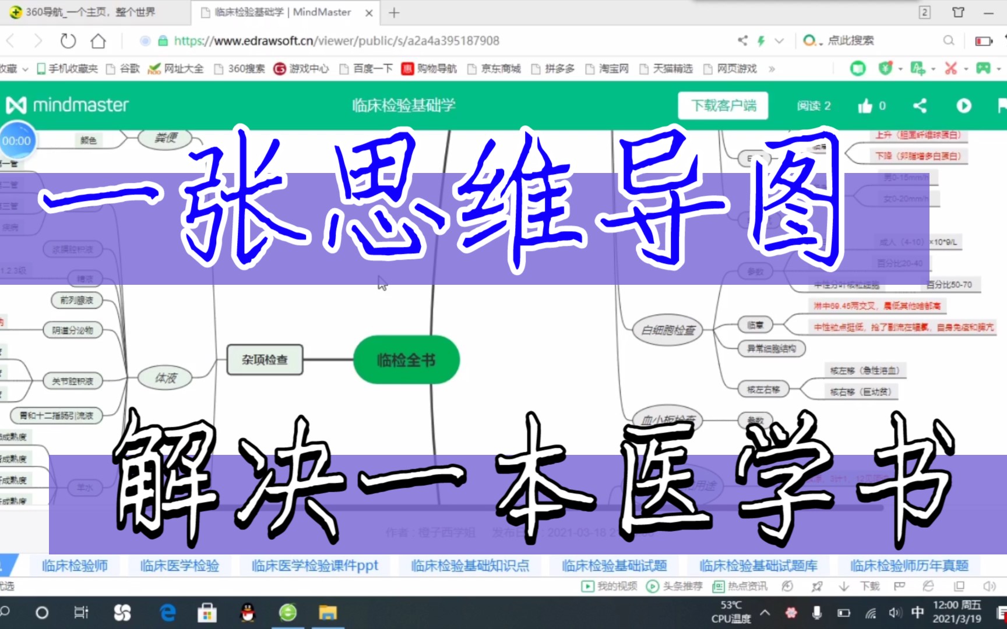This screenshot has width=1007, height=629.
Task: Reload the page with the refresh icon
Action: click(68, 41)
